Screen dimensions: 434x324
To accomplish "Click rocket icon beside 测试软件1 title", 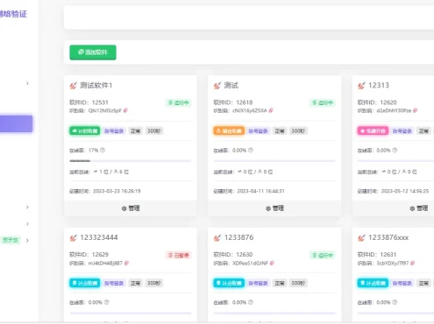I will 73,86.
